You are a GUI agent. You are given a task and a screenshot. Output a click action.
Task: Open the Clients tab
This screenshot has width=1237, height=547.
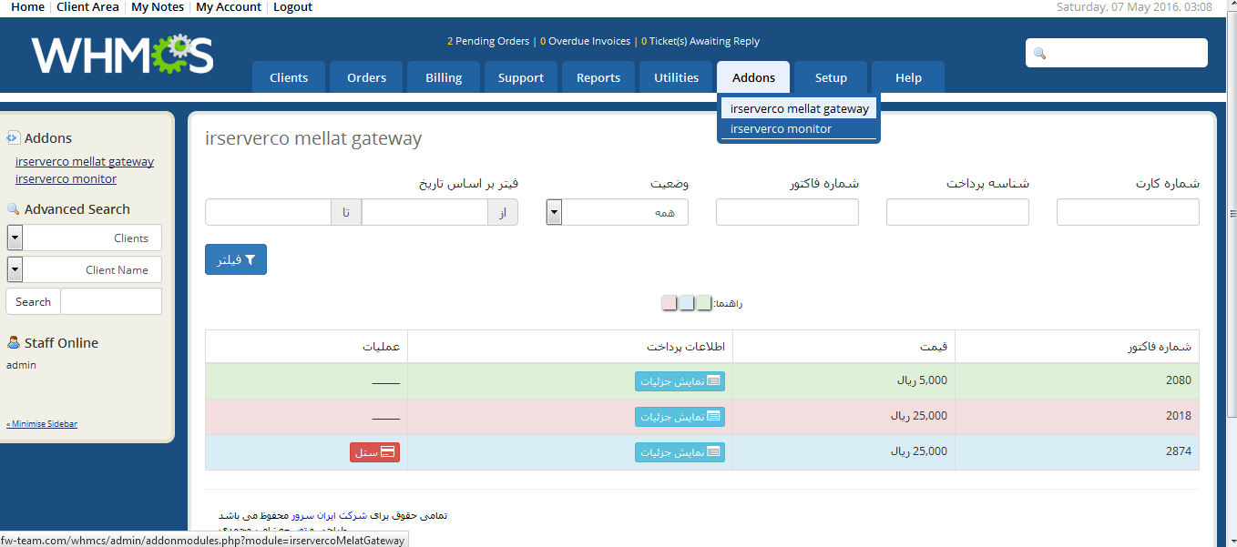(x=289, y=77)
